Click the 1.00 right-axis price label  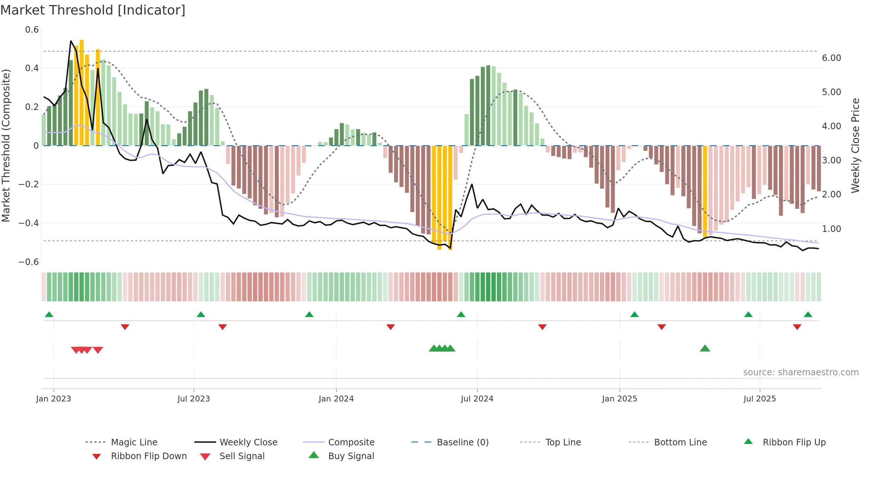(831, 229)
